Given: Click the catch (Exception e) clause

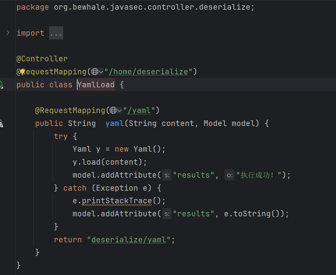Looking at the screenshot, I should (x=107, y=188).
